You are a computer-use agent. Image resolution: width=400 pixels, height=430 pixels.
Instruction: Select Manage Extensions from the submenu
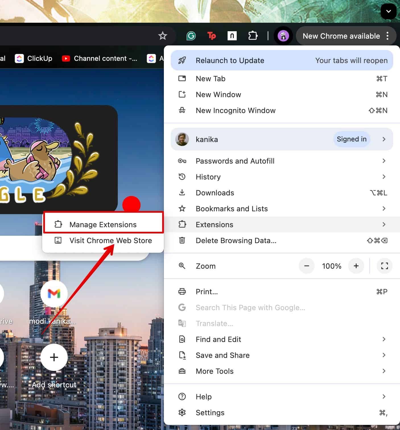[x=103, y=225]
